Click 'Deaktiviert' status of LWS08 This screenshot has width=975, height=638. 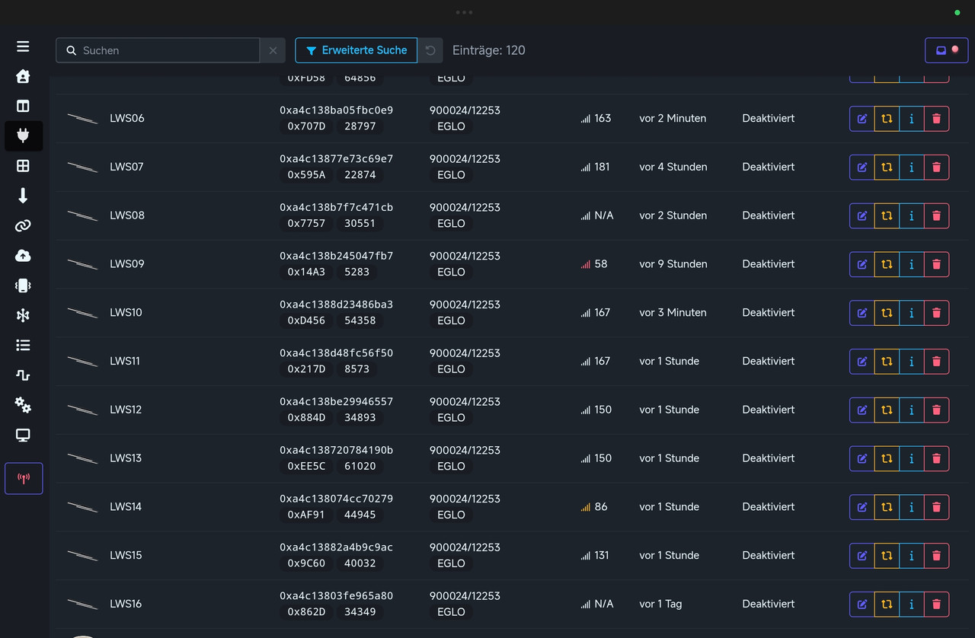point(769,215)
